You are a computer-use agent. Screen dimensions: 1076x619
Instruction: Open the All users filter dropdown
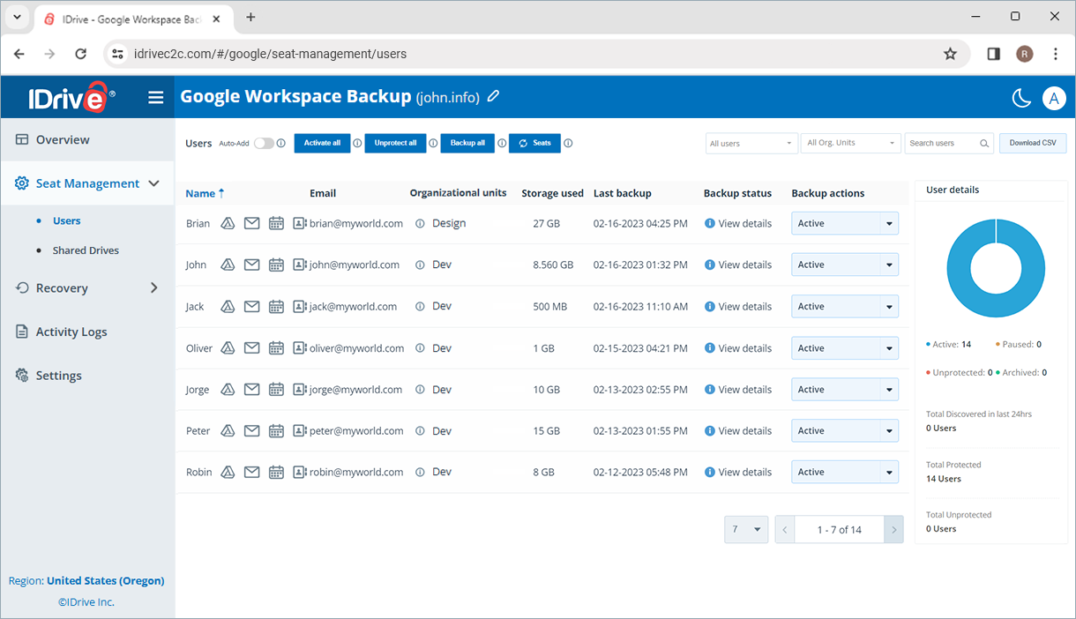(751, 143)
